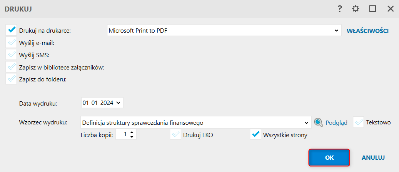Toggle the Tekstowo checkbox

[359, 122]
